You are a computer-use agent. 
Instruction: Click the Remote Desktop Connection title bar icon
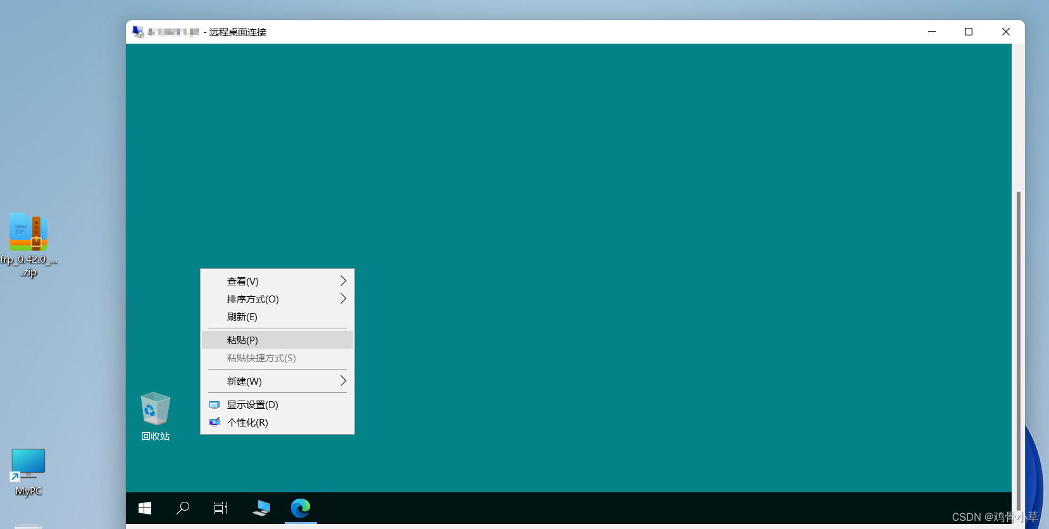click(x=138, y=32)
